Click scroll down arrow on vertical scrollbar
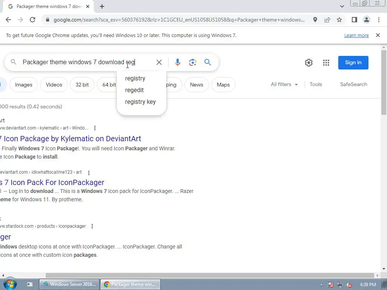This screenshot has height=290, width=387. coord(384,269)
